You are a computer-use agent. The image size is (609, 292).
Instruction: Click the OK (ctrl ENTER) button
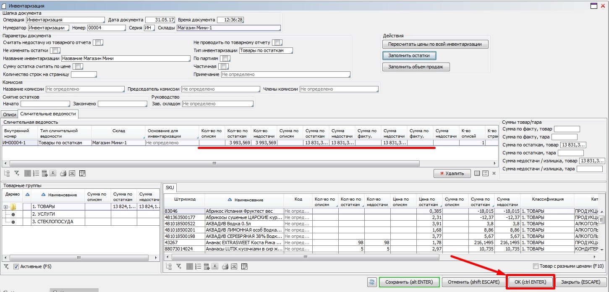531,282
